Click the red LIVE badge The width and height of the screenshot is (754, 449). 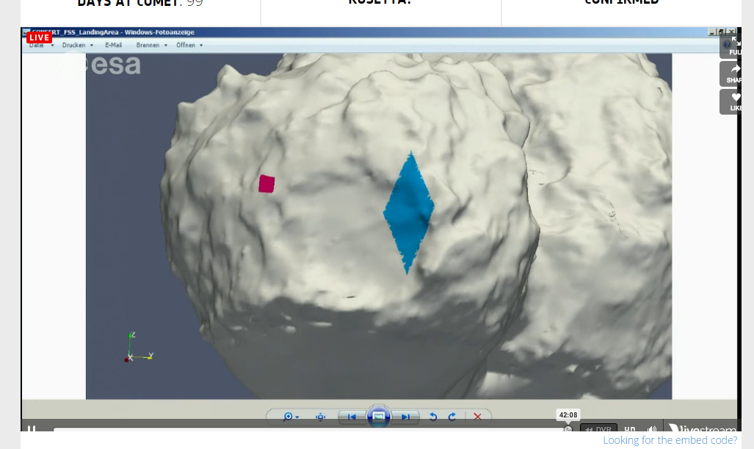click(40, 37)
